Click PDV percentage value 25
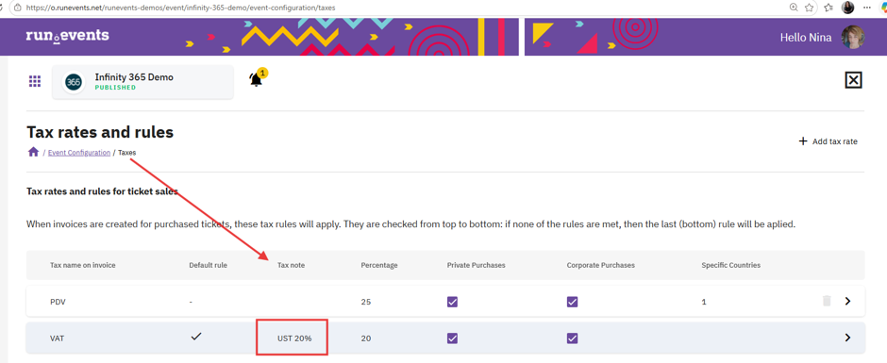The height and width of the screenshot is (363, 887). pos(365,302)
